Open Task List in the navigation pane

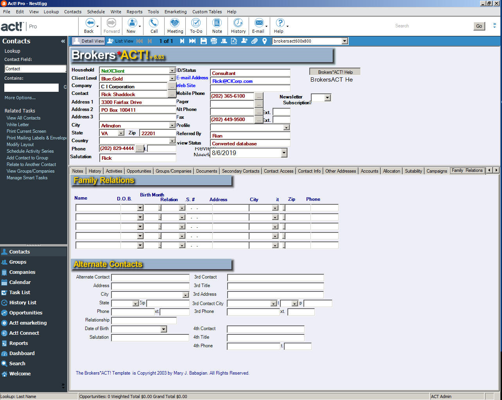20,293
